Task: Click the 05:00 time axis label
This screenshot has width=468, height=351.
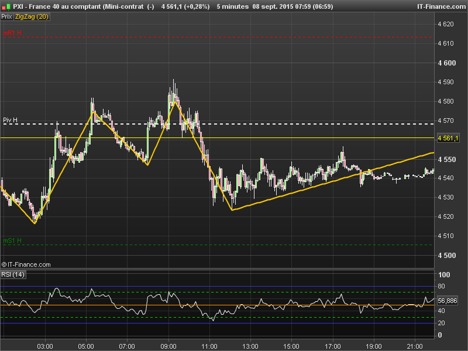Action: point(86,346)
